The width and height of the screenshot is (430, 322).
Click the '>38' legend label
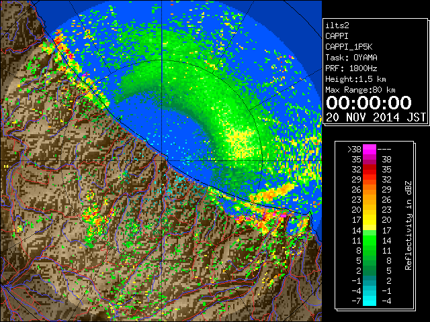354,150
